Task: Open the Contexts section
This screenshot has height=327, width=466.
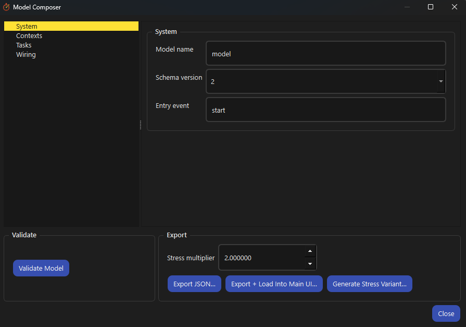Action: coord(29,36)
